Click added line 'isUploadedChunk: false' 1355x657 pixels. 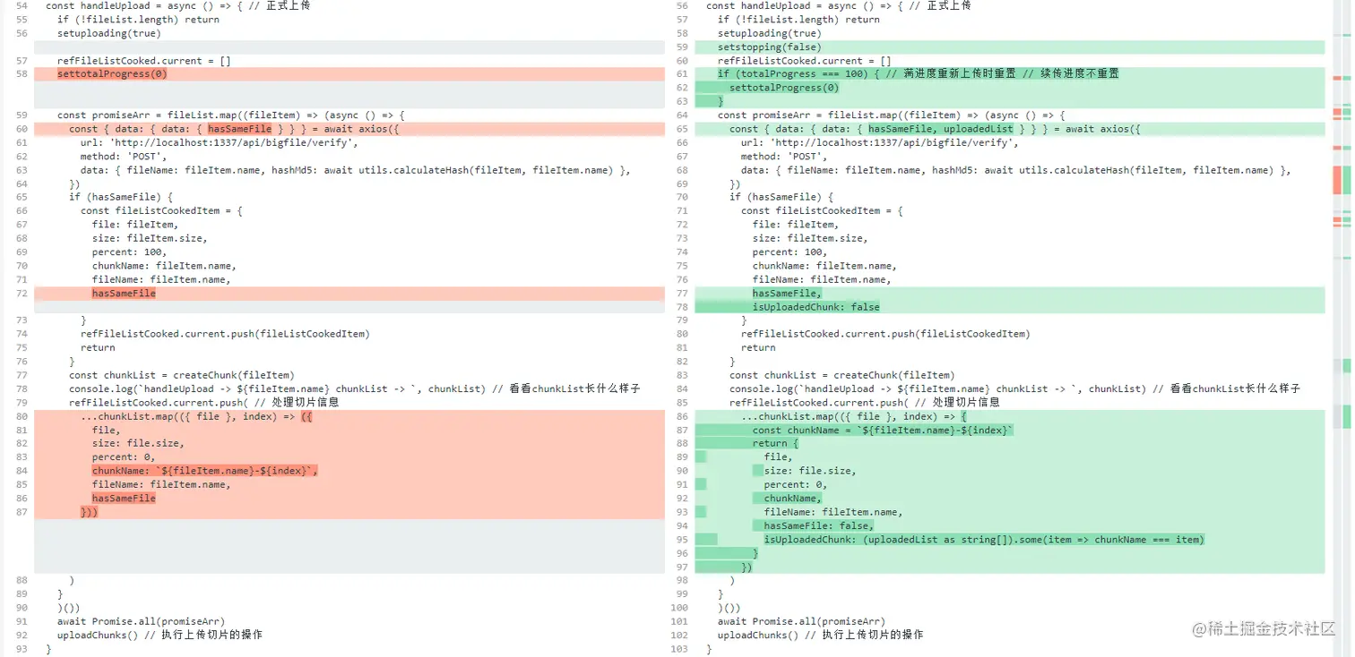click(816, 307)
